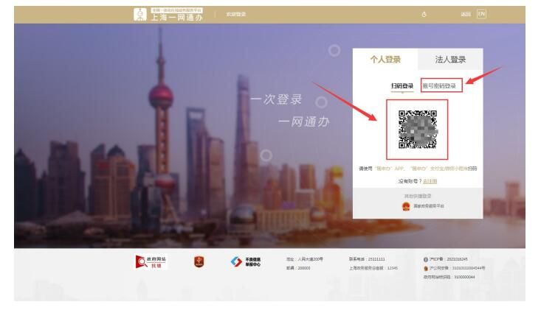Click the national emblem quick login icon
The image size is (541, 310).
click(x=406, y=206)
